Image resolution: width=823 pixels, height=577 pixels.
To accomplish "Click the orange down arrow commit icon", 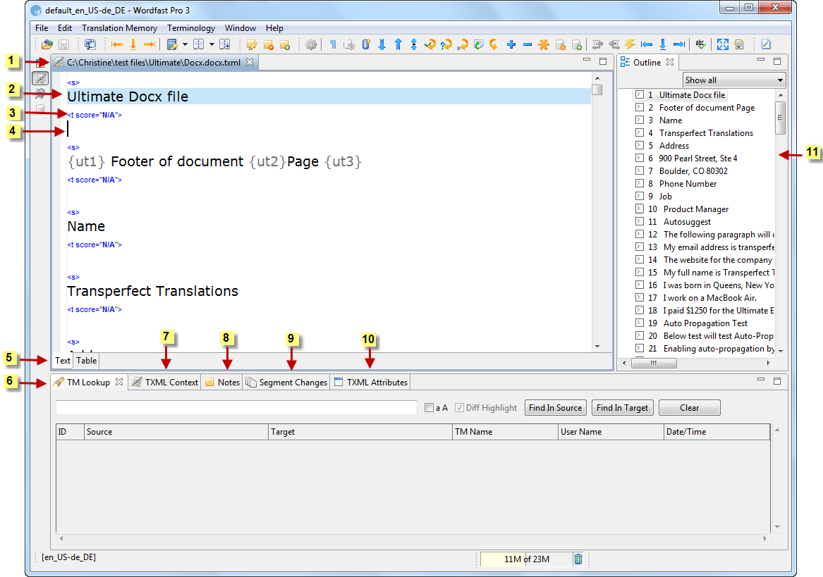I will (133, 44).
